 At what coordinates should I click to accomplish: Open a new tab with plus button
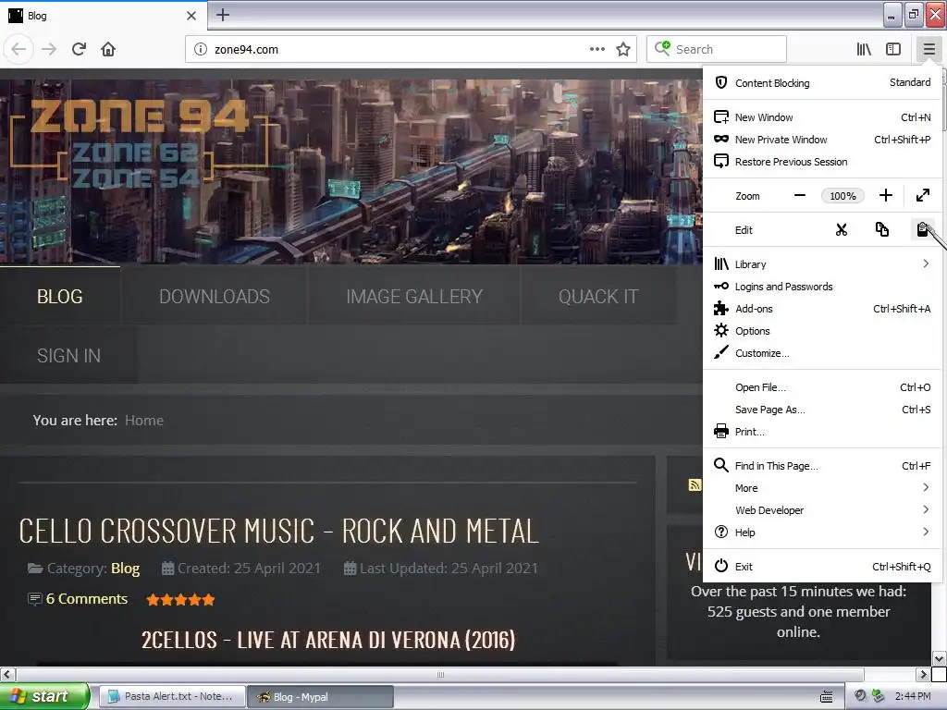(x=223, y=15)
